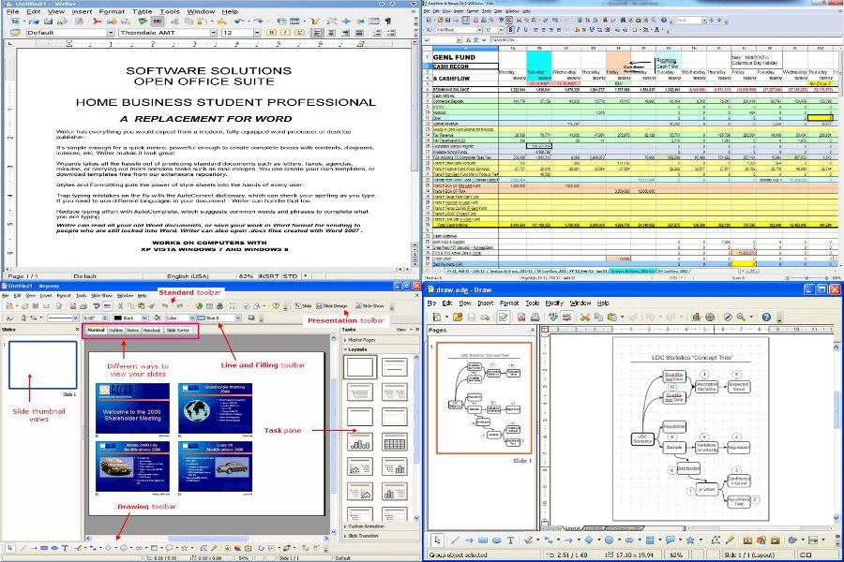This screenshot has width=844, height=562.
Task: Select the Text T tool in Draw drawing bar
Action: click(510, 540)
